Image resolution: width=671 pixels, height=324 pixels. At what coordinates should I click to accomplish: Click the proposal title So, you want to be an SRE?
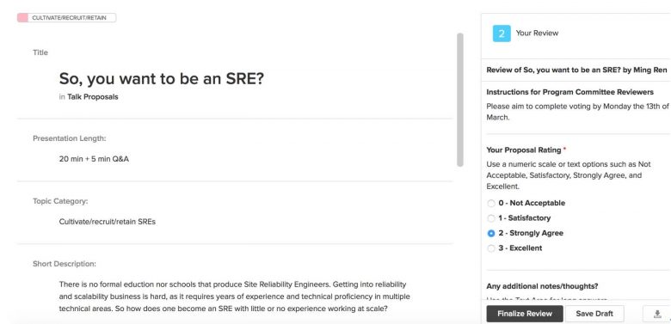point(162,79)
